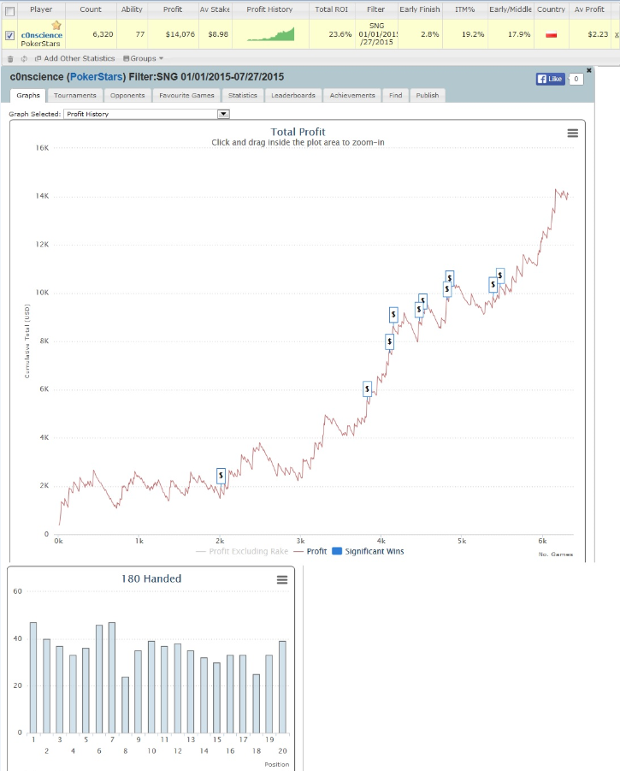
Task: Open the Graph Selected dropdown
Action: [x=146, y=114]
